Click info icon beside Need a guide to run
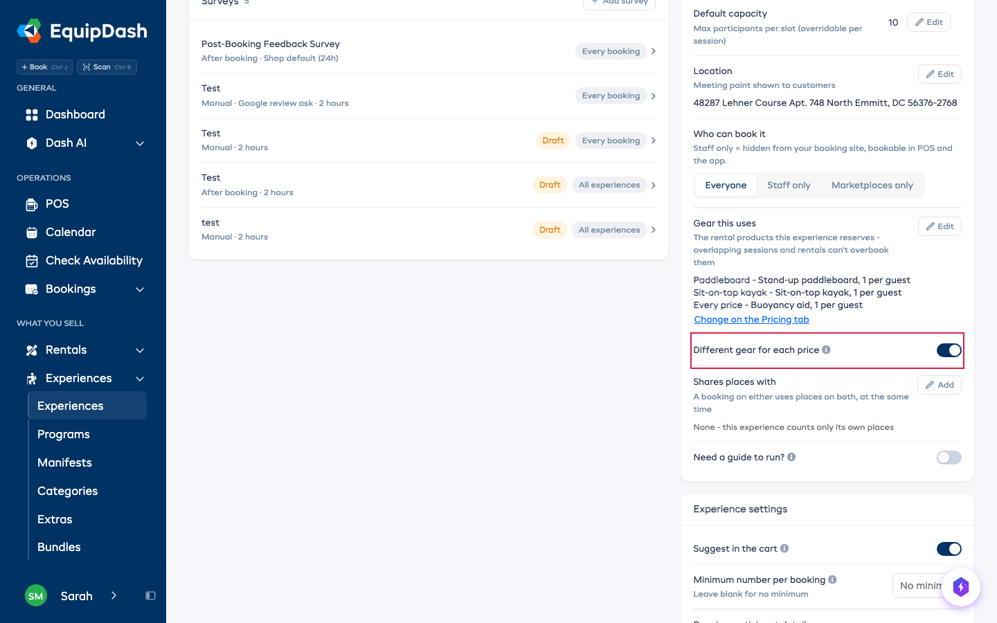Viewport: 997px width, 623px height. 791,458
